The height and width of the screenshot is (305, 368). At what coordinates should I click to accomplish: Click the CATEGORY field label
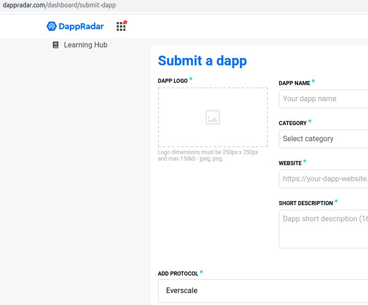[293, 123]
